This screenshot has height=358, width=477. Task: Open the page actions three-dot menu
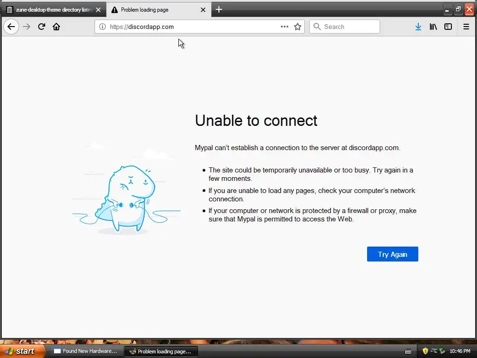tap(285, 27)
